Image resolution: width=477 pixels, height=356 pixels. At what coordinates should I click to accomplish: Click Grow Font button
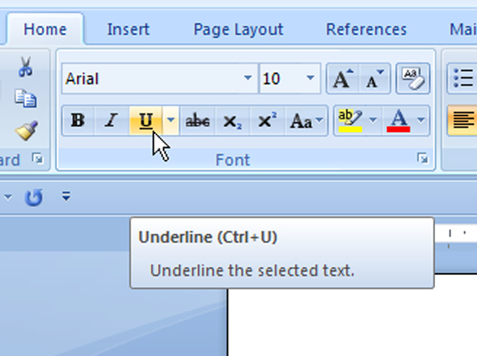click(x=342, y=79)
